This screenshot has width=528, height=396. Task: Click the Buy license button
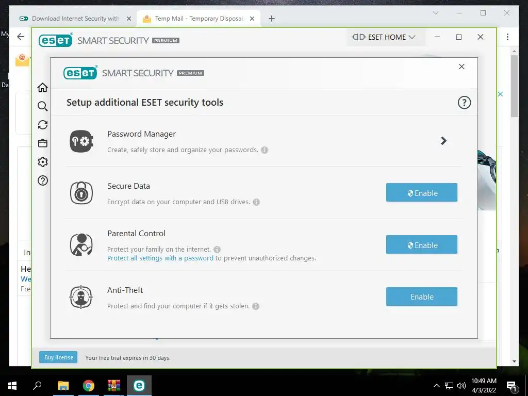58,357
